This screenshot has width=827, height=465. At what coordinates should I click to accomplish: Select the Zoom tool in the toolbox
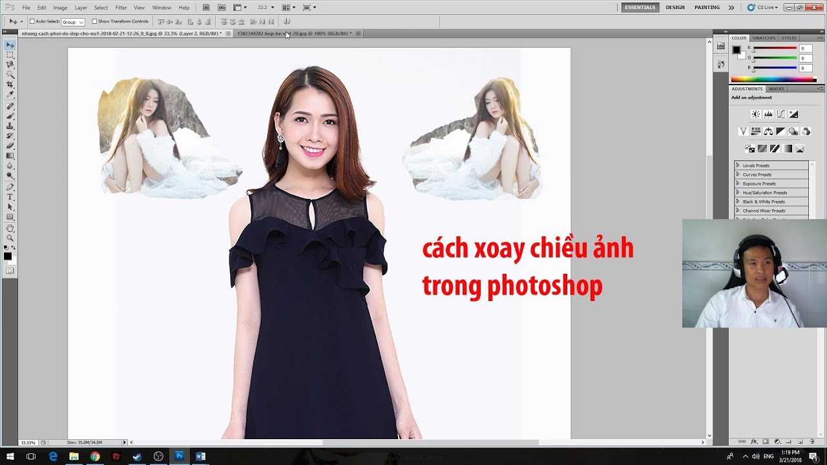coord(10,238)
